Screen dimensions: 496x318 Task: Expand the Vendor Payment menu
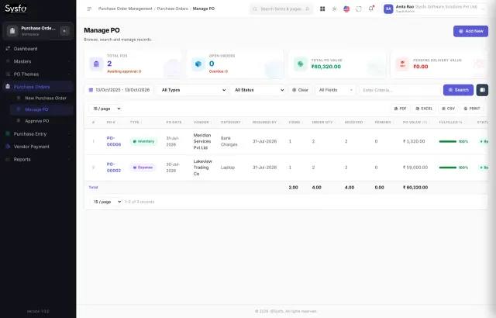pyautogui.click(x=38, y=147)
